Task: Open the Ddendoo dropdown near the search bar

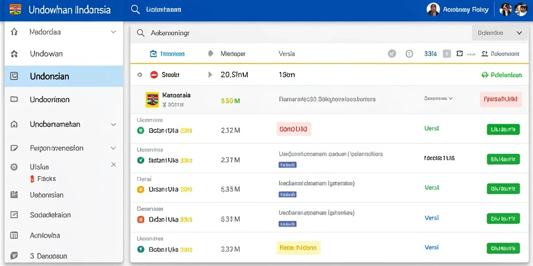Action: click(500, 33)
